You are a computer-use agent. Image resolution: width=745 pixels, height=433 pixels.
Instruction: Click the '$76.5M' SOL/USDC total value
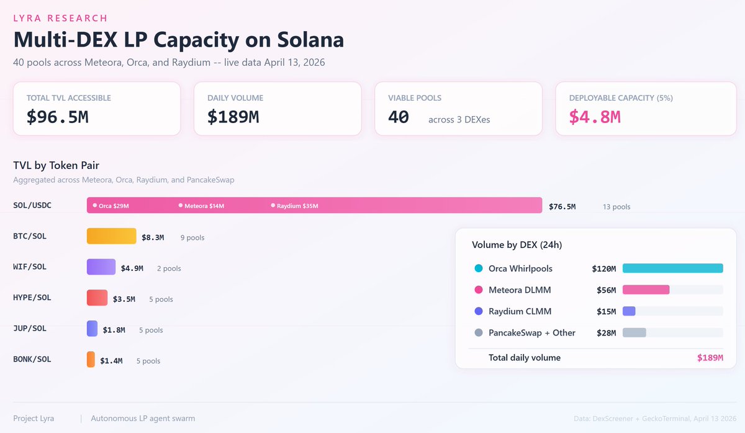562,206
